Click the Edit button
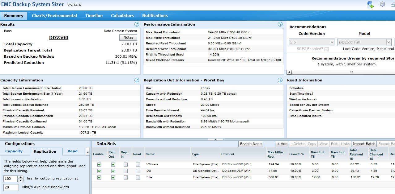Viewport: 395px width, 194px height. [334, 144]
